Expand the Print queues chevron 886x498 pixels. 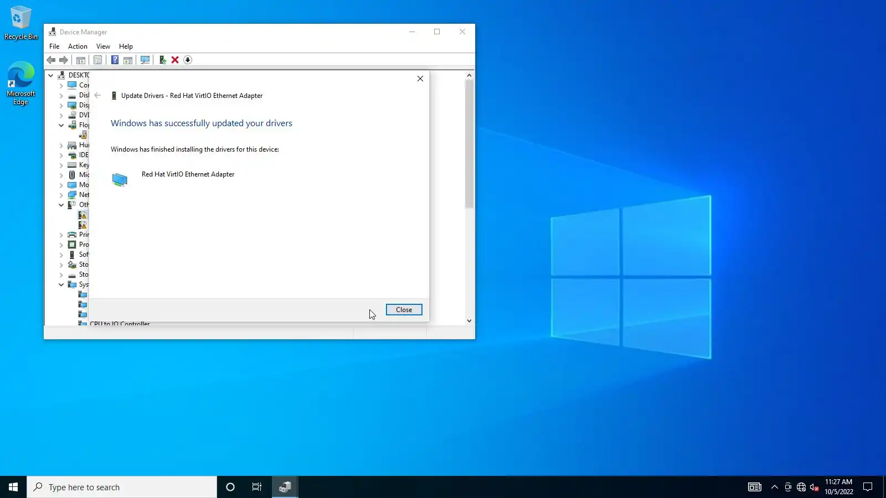click(x=61, y=235)
